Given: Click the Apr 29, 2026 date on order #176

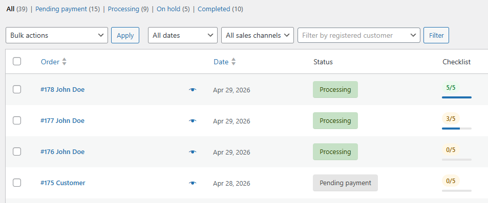Looking at the screenshot, I should tap(231, 153).
